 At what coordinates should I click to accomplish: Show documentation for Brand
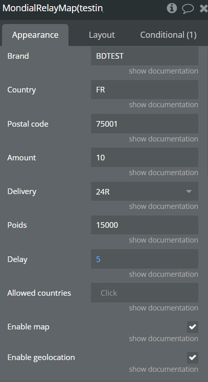click(x=164, y=71)
